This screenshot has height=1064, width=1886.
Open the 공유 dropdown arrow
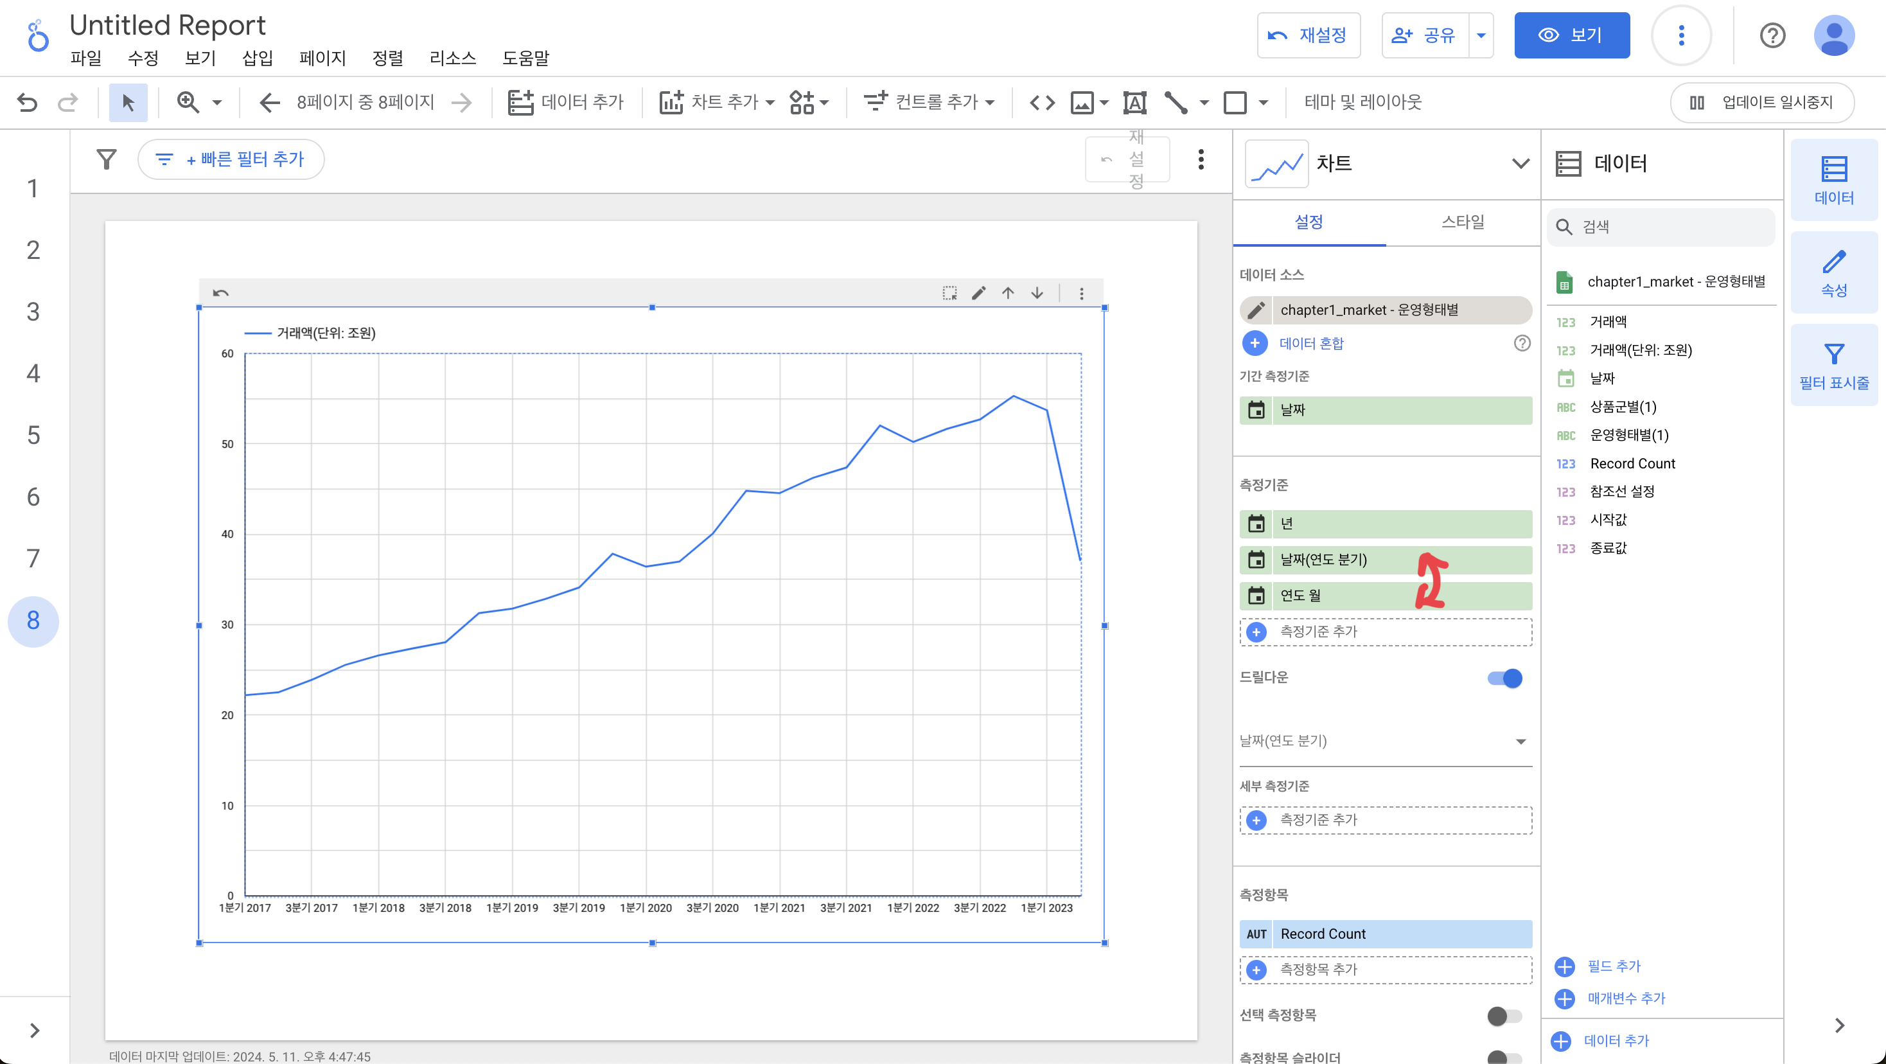pyautogui.click(x=1481, y=35)
